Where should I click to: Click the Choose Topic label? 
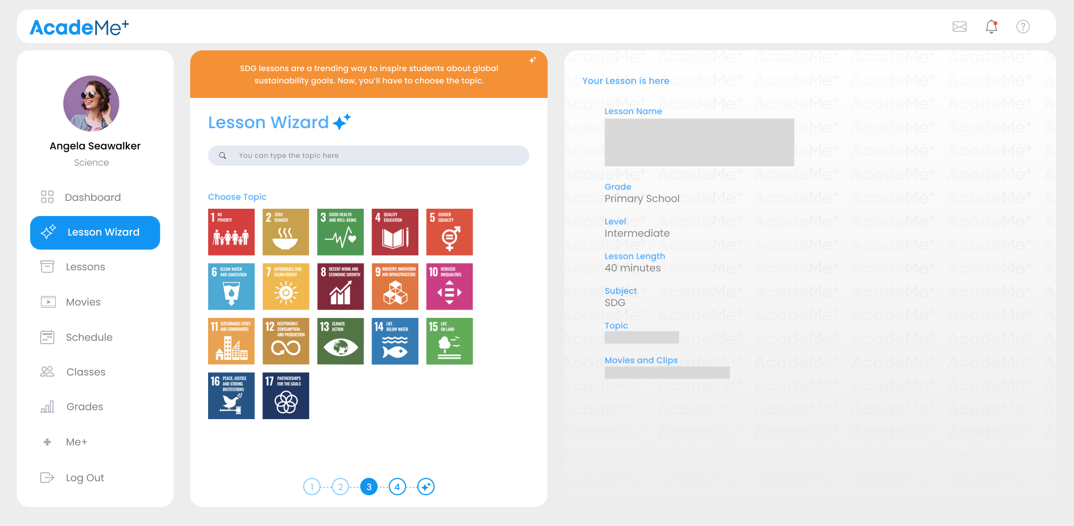237,197
